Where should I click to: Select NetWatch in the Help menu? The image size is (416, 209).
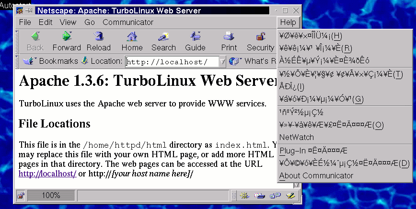click(x=345, y=138)
